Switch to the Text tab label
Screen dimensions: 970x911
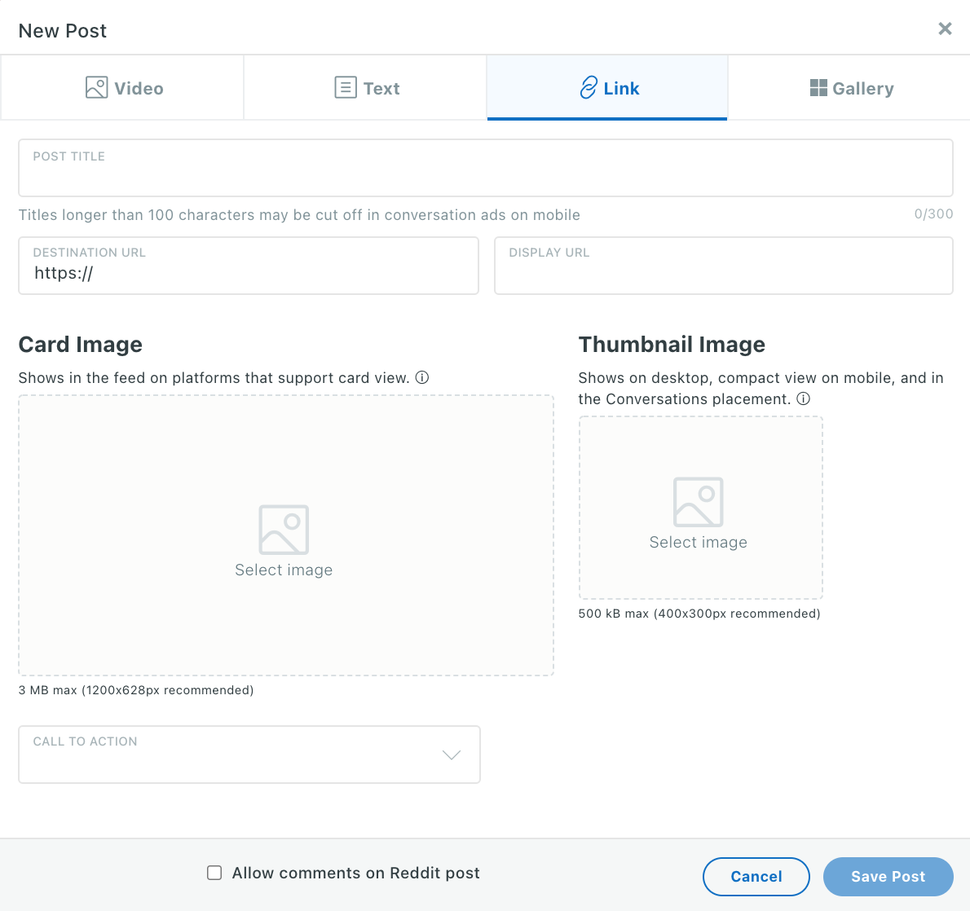381,89
